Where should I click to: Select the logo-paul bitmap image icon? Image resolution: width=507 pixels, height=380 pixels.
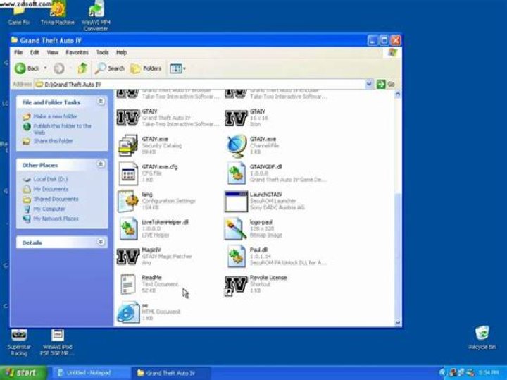click(x=236, y=229)
